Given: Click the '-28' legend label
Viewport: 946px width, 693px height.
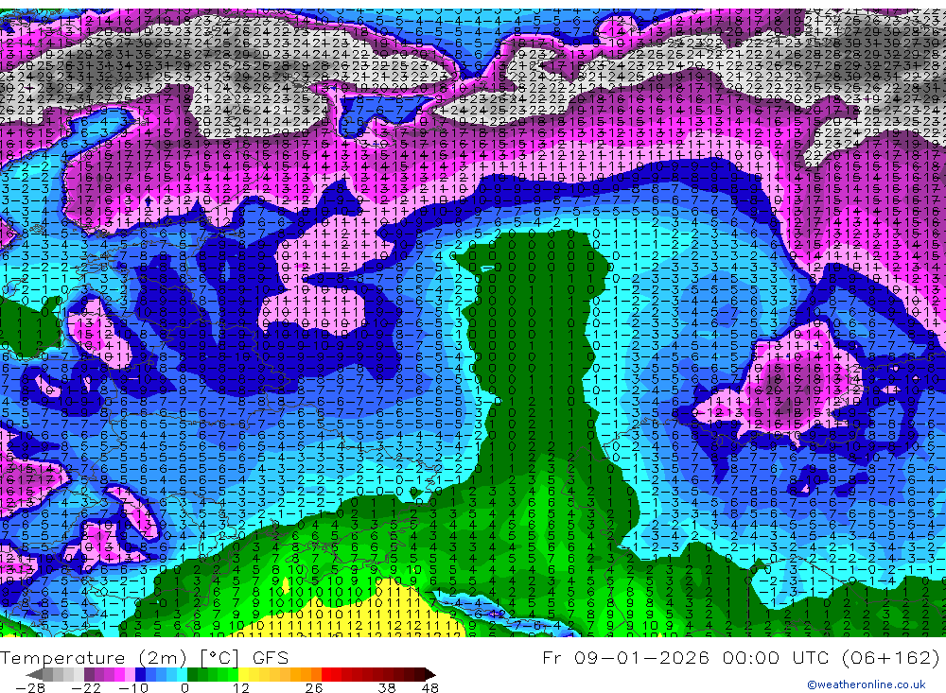Looking at the screenshot, I should click(x=30, y=687).
